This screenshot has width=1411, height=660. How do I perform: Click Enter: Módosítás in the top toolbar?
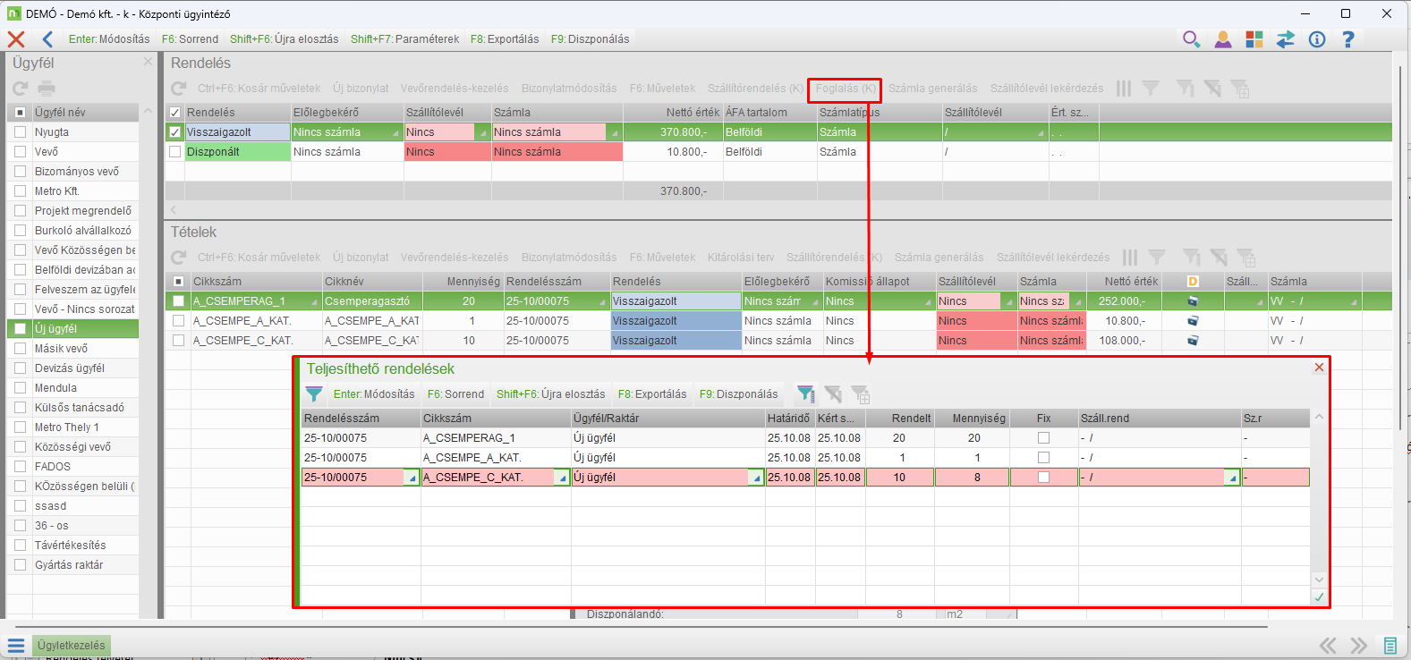[109, 39]
